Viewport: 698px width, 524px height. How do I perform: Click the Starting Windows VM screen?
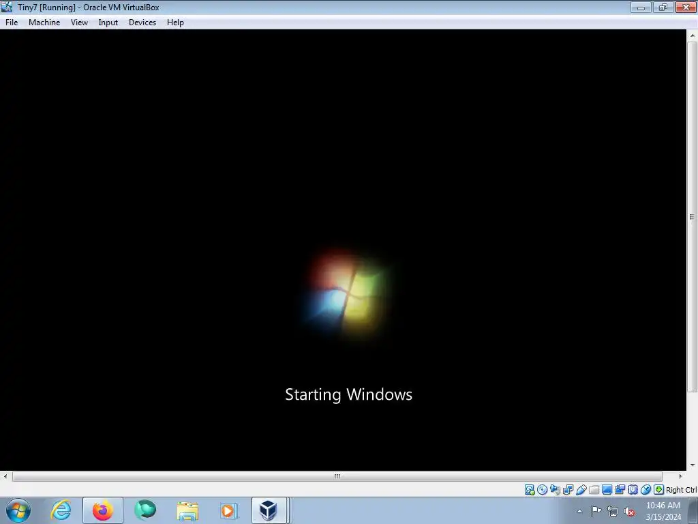[344, 250]
